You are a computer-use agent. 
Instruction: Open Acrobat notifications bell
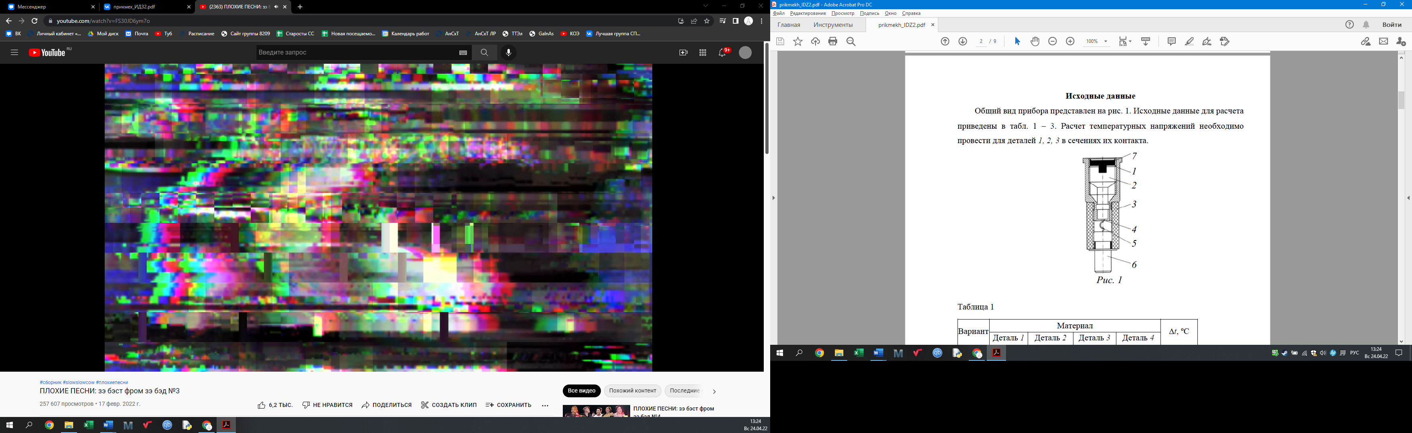point(1367,25)
